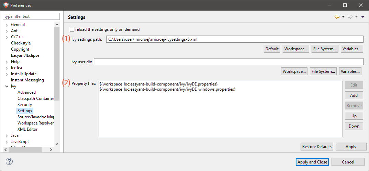Click Workspace... for Ivy settings path
The image size is (369, 171).
tap(296, 49)
